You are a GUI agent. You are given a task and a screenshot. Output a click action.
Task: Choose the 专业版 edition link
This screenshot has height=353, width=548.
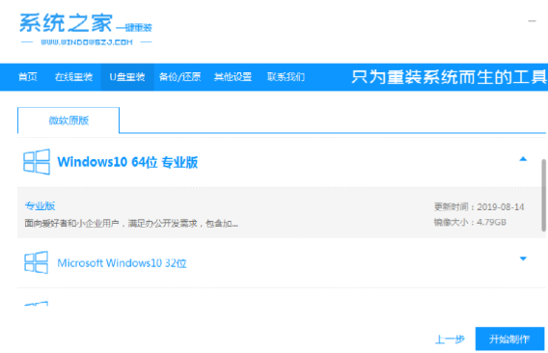tap(40, 205)
